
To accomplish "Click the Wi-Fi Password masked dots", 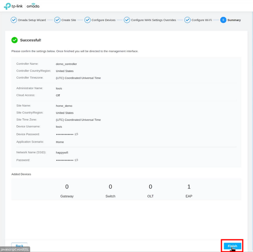I will coord(65,160).
